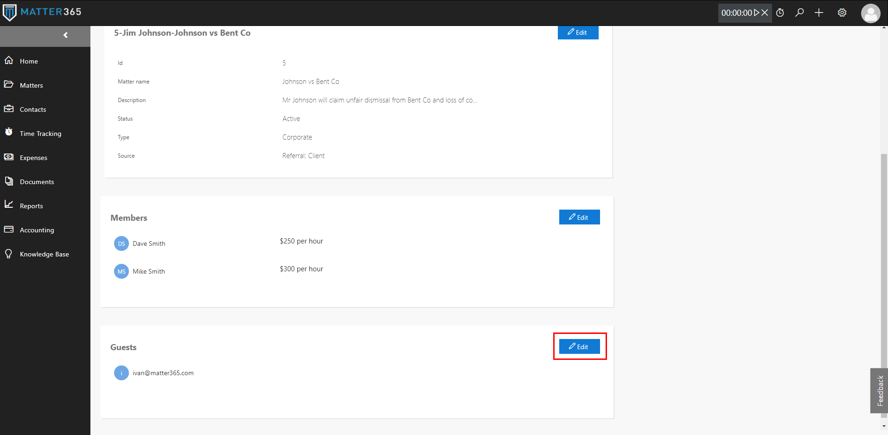The image size is (888, 435).
Task: Click the truncated Description value text
Action: click(x=380, y=100)
